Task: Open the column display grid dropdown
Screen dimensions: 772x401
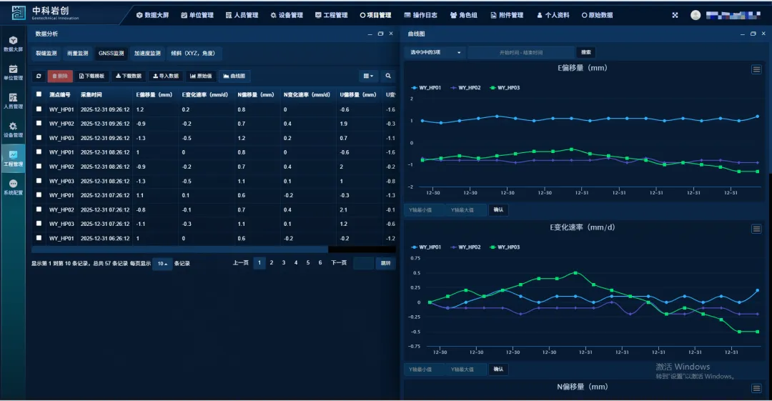Action: 368,76
